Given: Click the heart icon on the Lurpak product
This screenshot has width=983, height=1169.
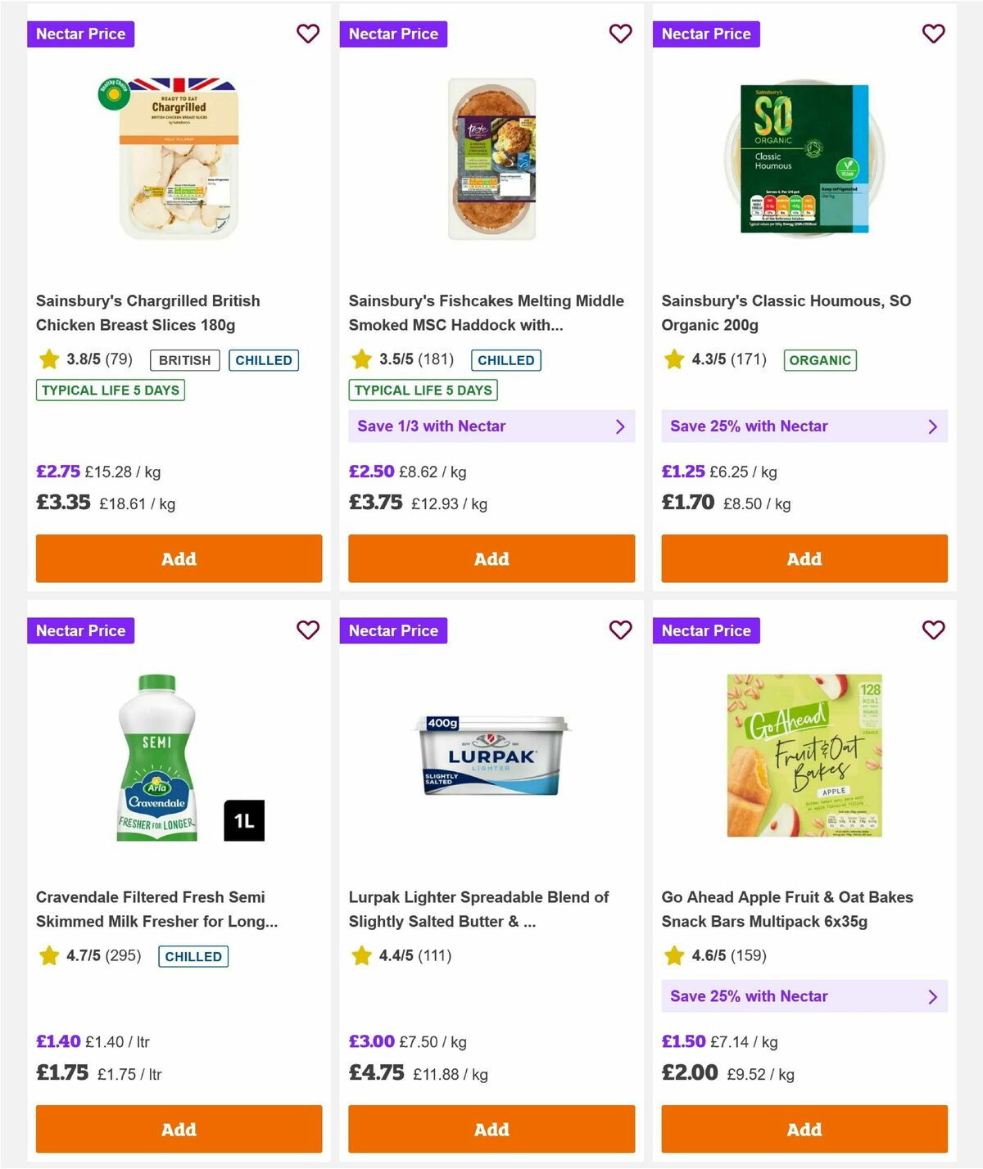Looking at the screenshot, I should pos(620,630).
